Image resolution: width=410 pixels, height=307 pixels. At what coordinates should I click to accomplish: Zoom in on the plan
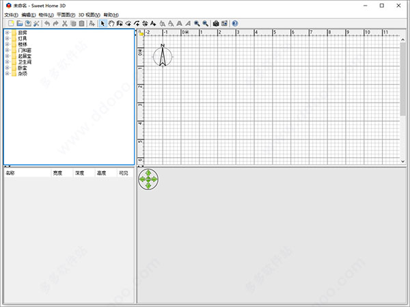click(197, 23)
